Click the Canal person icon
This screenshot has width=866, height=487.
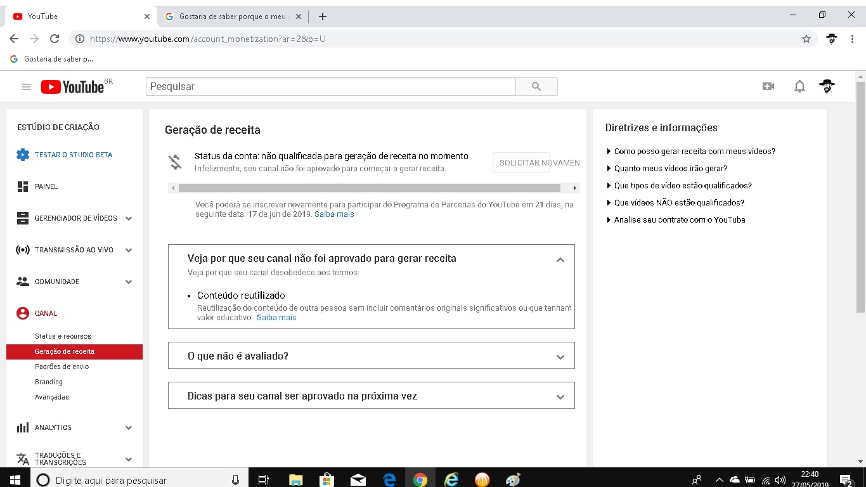[x=23, y=313]
